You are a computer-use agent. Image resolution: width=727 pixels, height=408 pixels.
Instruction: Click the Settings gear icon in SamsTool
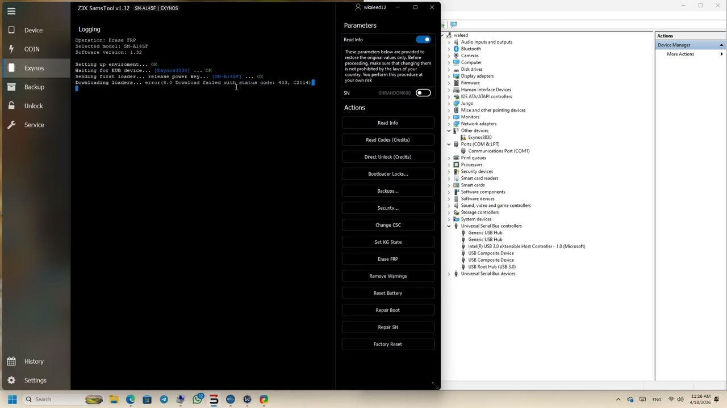(11, 380)
